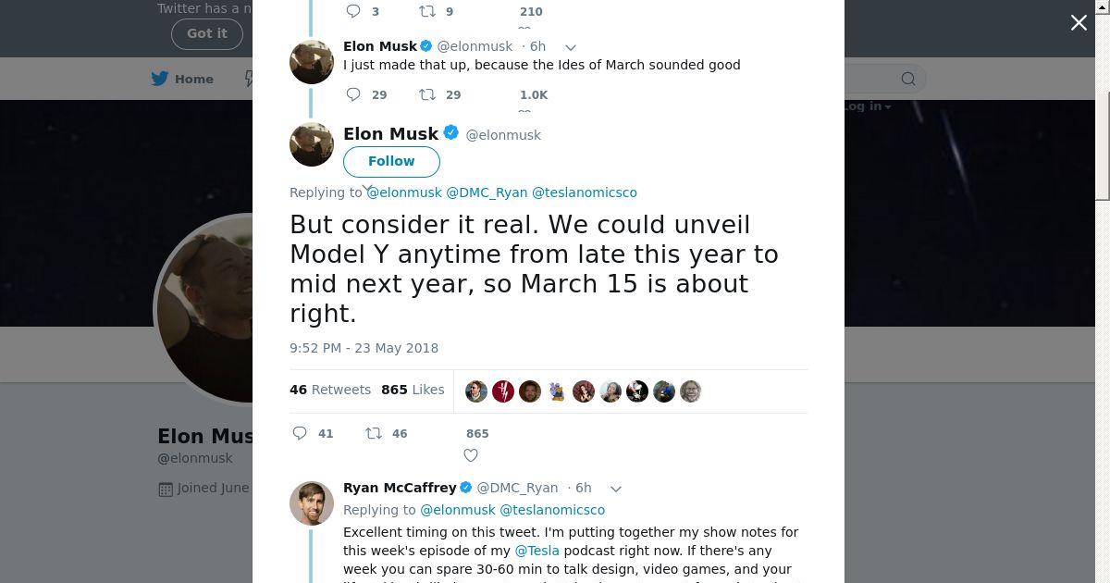This screenshot has width=1110, height=583.
Task: Follow Elon Musk
Action: pyautogui.click(x=391, y=161)
